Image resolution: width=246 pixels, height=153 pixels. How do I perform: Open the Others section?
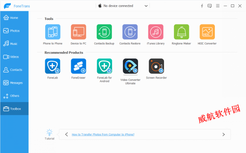pyautogui.click(x=14, y=96)
